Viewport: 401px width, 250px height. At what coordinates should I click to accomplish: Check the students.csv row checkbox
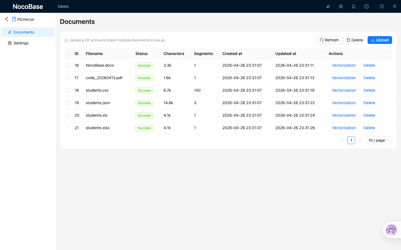pyautogui.click(x=69, y=90)
